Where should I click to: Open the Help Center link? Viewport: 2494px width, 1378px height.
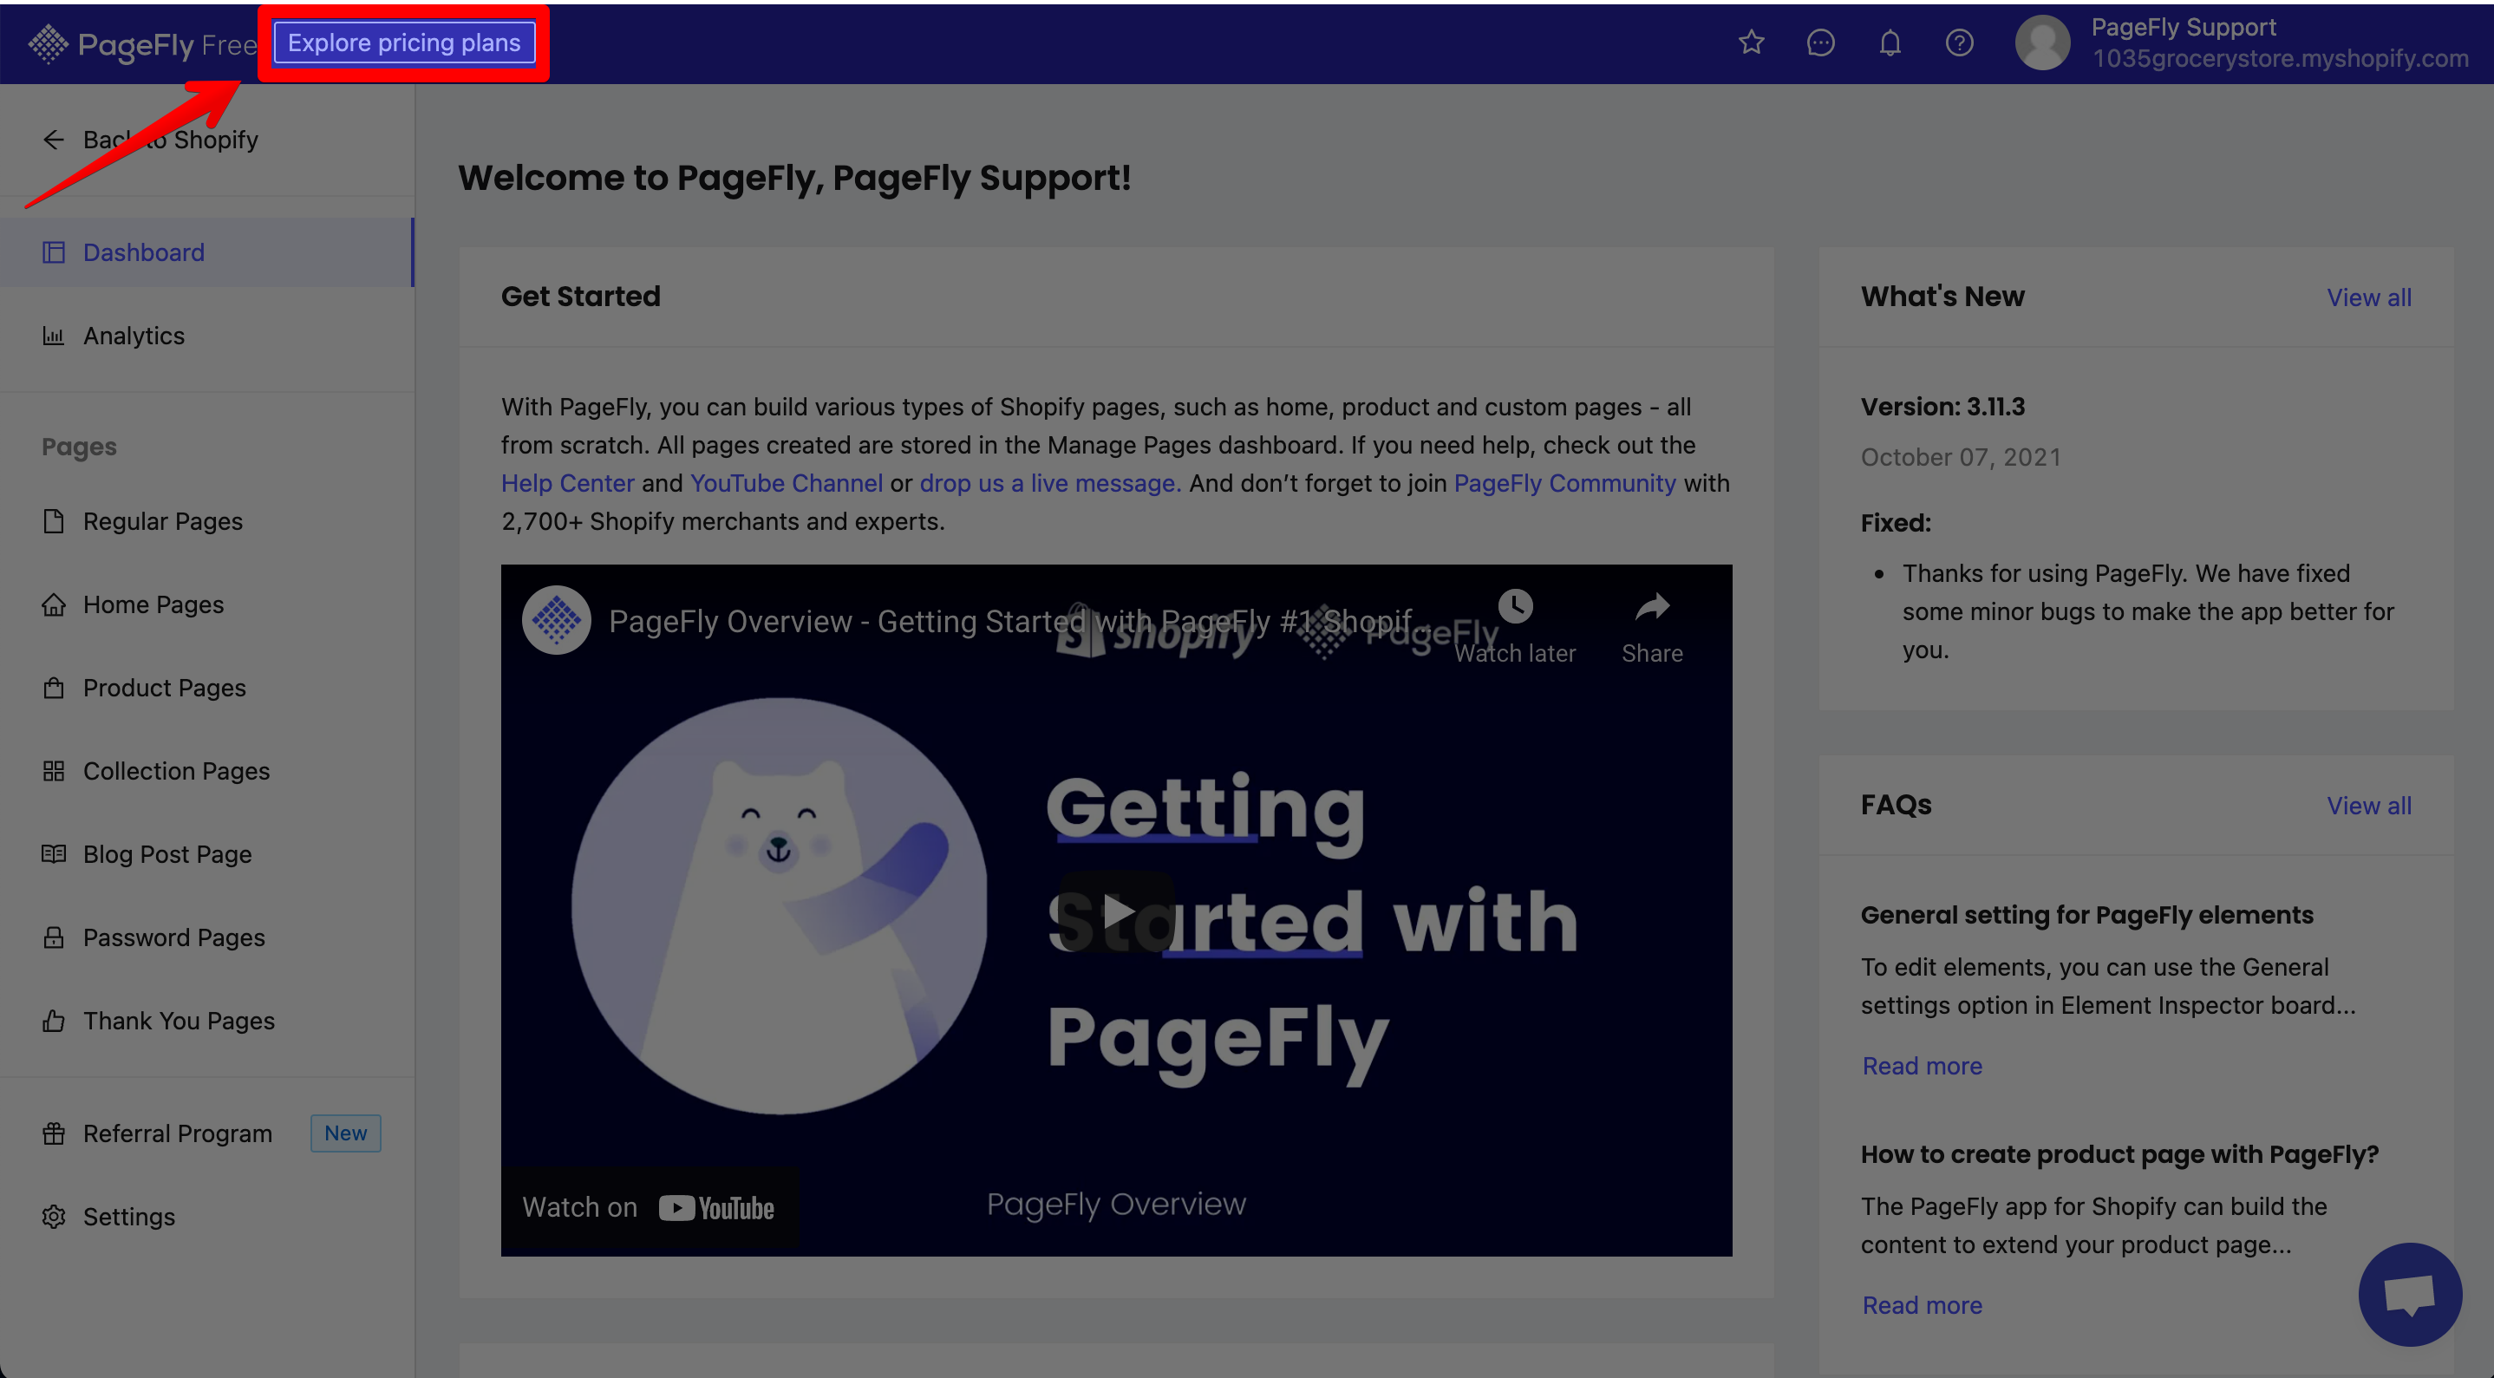click(x=567, y=483)
